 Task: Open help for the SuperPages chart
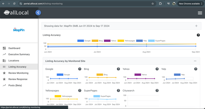pyautogui.click(x=118, y=90)
